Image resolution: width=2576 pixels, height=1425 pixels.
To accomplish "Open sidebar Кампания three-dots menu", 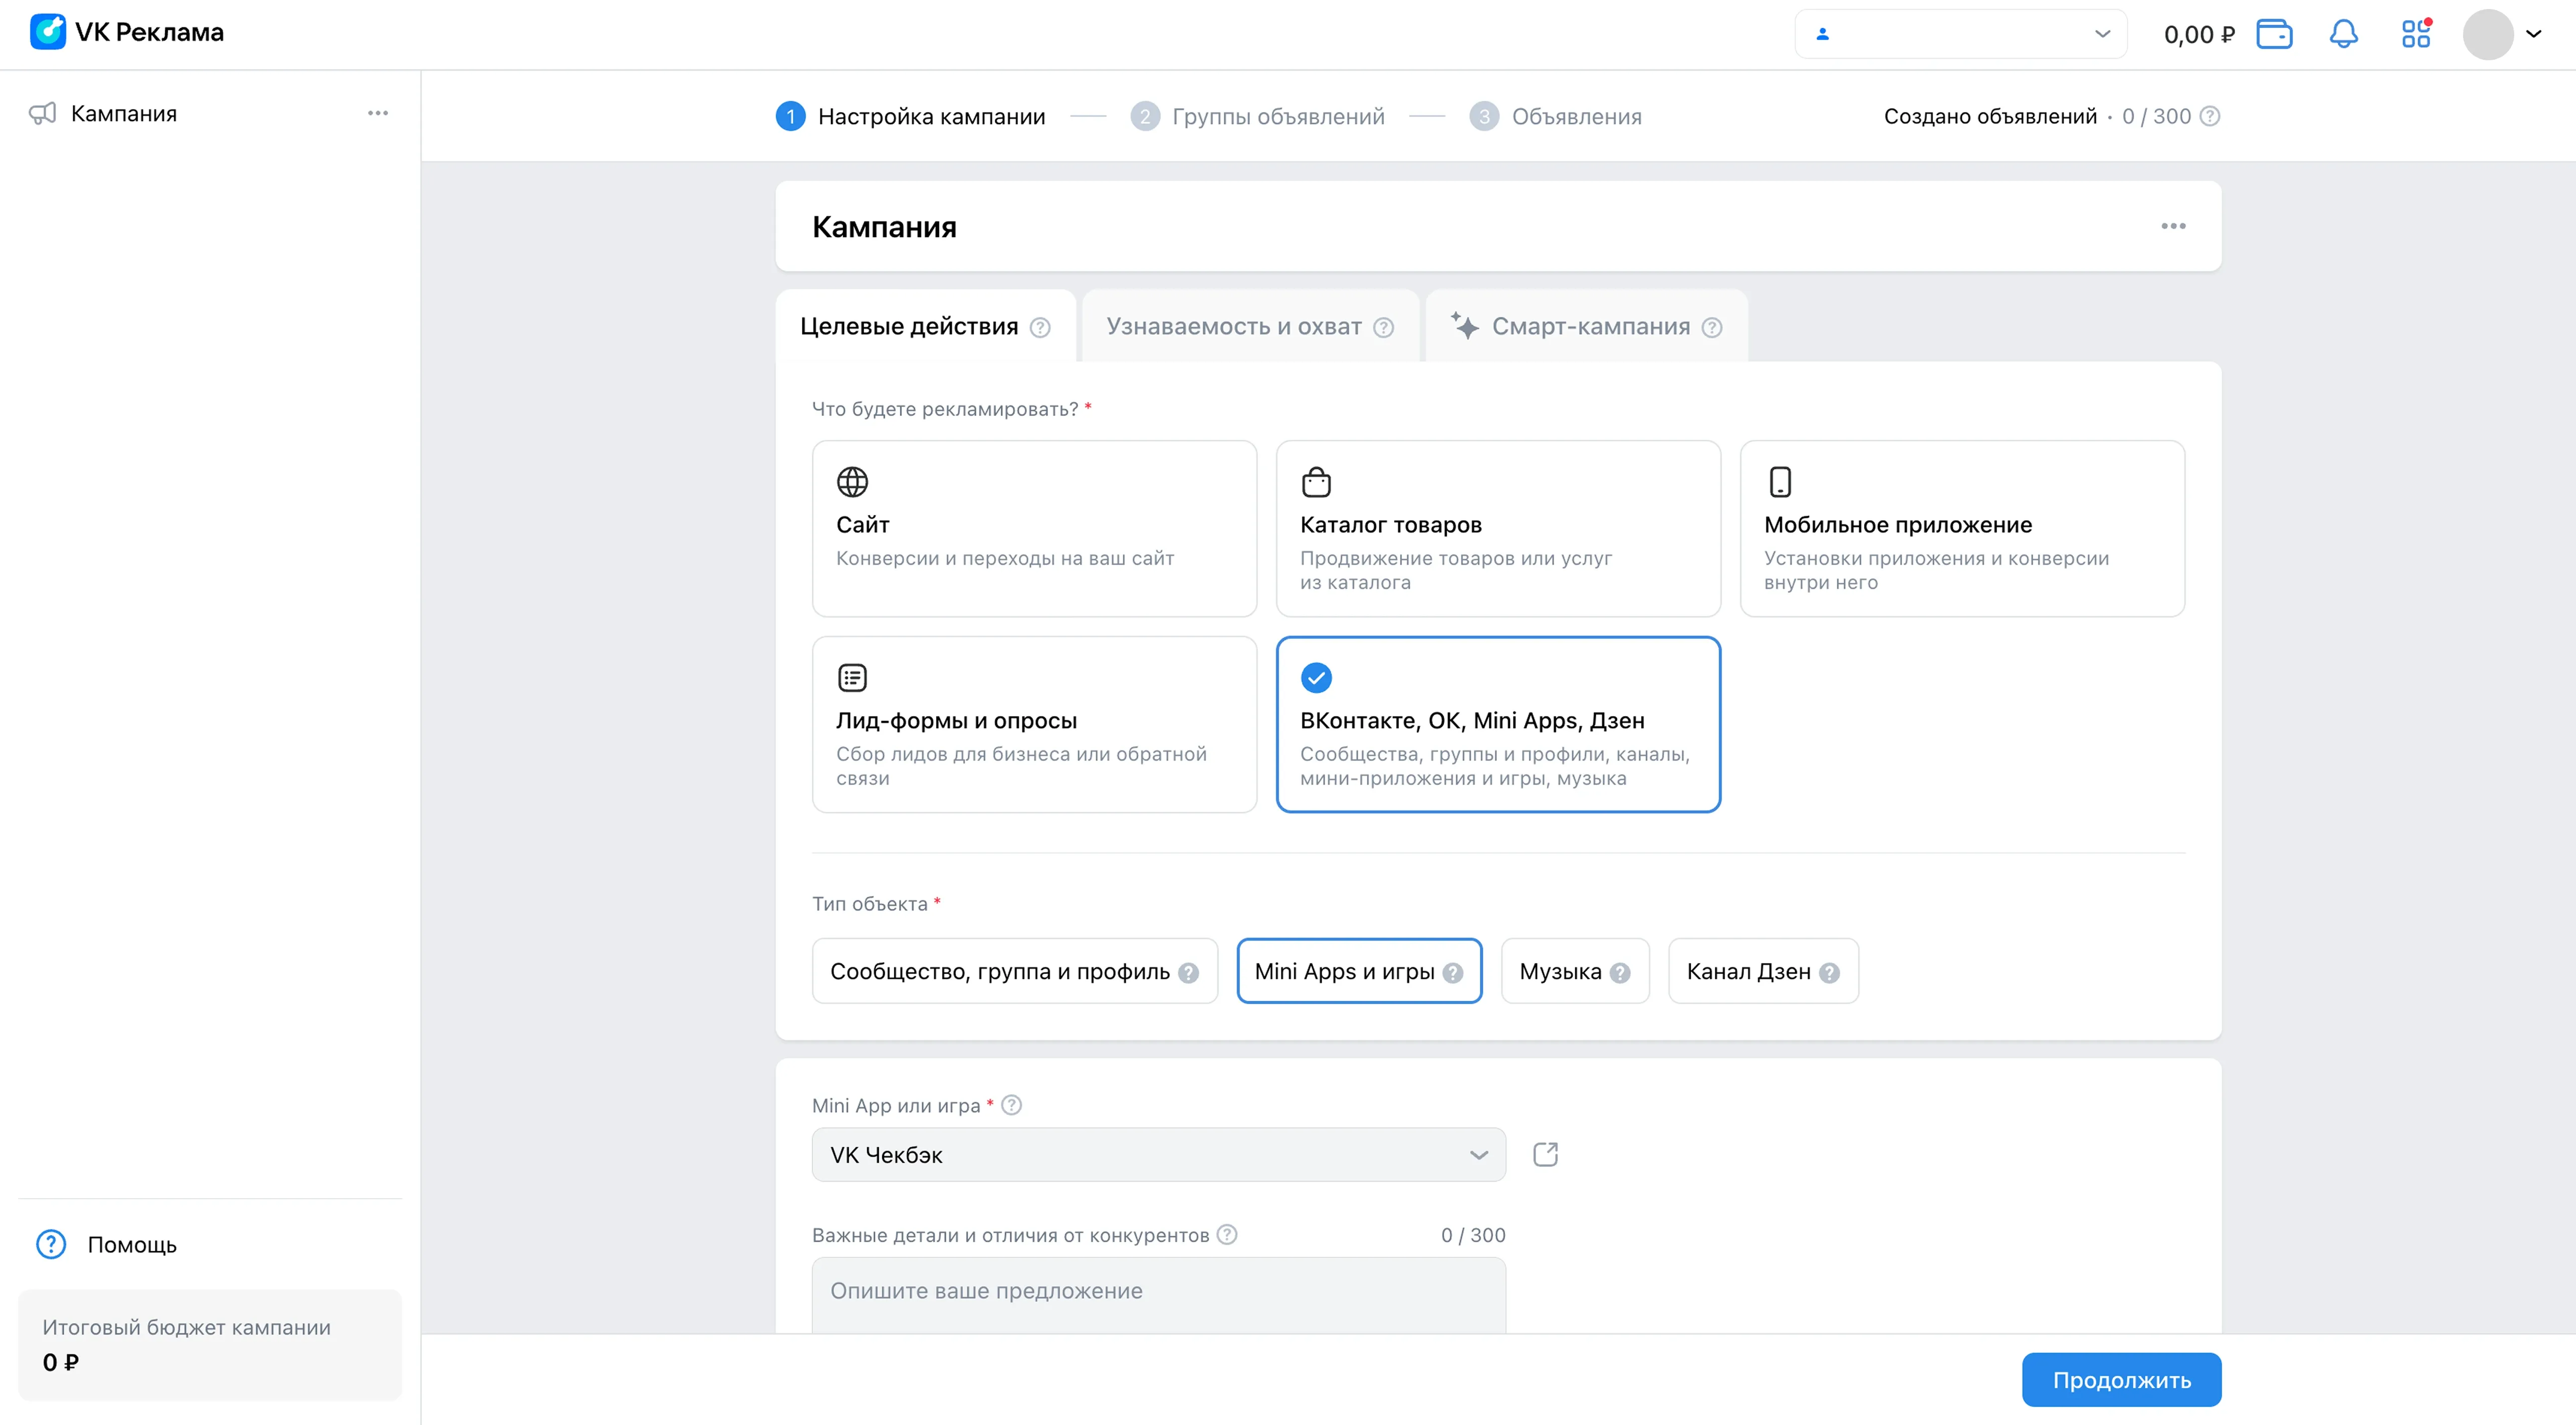I will [378, 113].
